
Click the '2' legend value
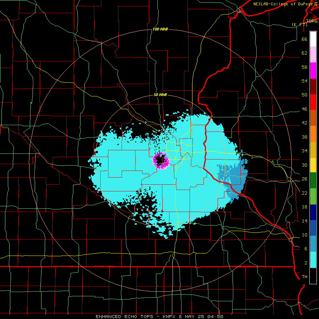click(306, 263)
